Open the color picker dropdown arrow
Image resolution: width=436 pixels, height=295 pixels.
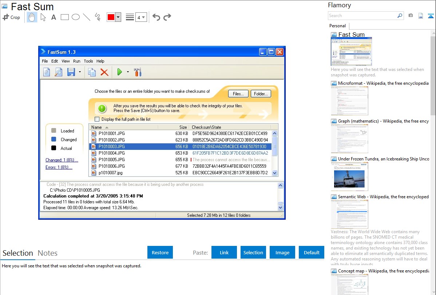click(118, 17)
